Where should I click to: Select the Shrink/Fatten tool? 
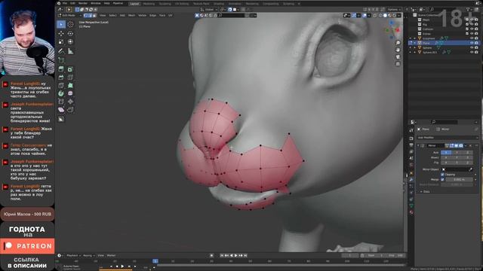70,102
